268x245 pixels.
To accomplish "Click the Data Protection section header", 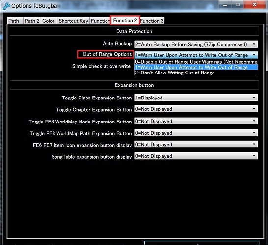I will click(x=134, y=31).
